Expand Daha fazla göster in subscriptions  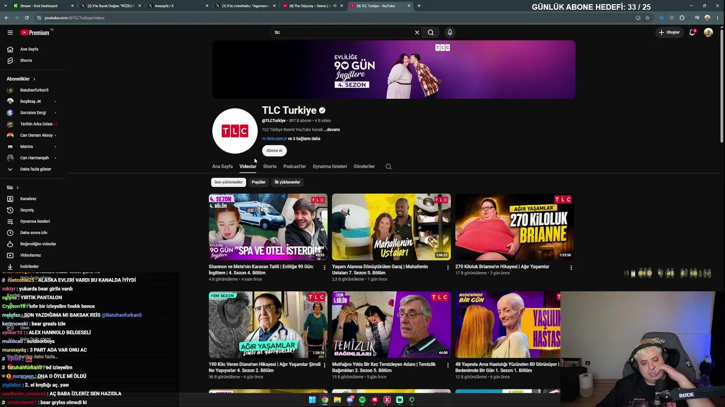click(x=29, y=169)
